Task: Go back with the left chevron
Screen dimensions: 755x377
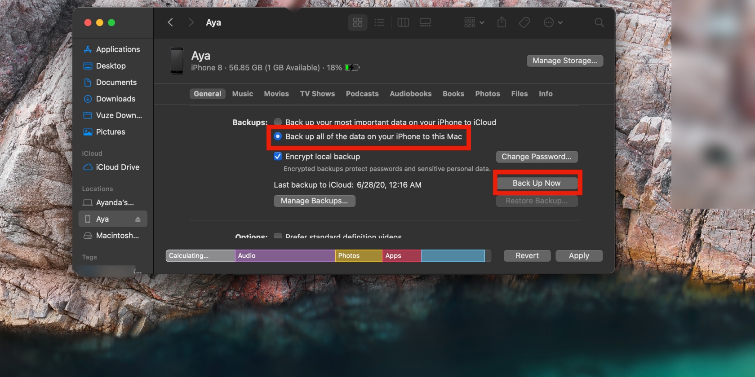Action: pos(170,22)
